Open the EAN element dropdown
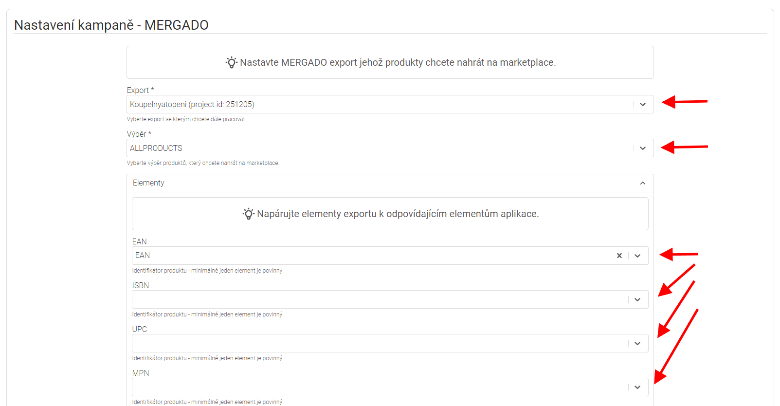Screen dimensions: 780x406 pyautogui.click(x=370, y=256)
